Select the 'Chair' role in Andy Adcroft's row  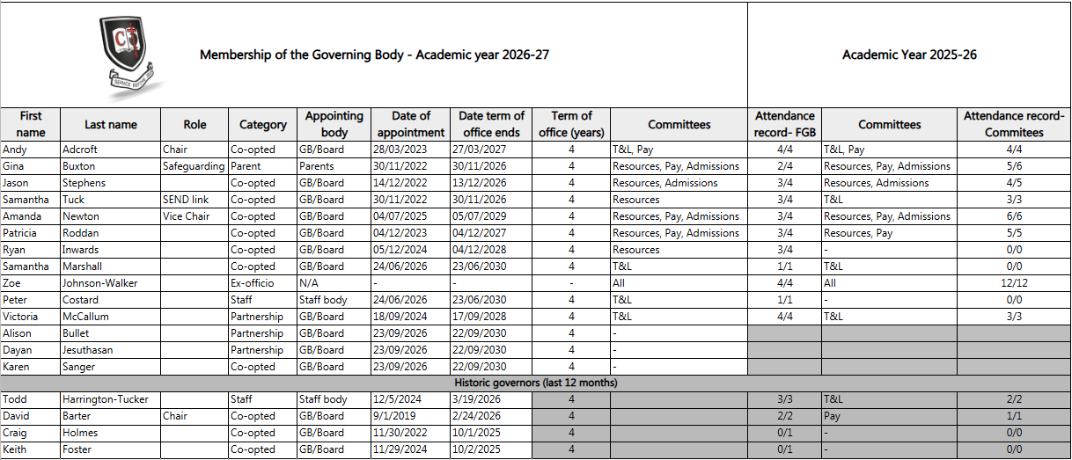(195, 150)
